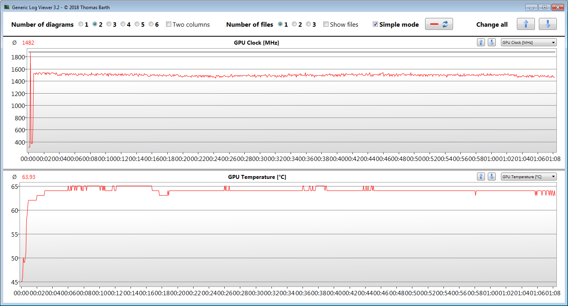Click the Number of files label
This screenshot has height=306, width=568.
click(249, 24)
